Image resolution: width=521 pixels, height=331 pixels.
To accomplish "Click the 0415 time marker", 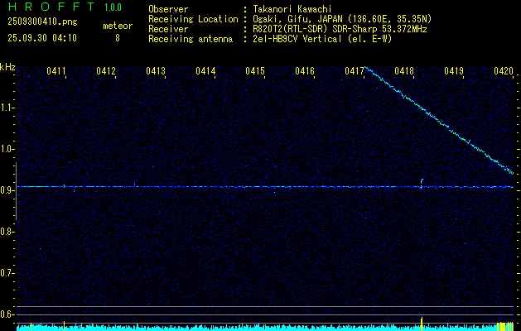I will [255, 72].
